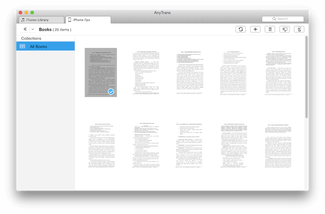Select fifth book in first row
Screen dimensions: 325x214
tap(278, 73)
